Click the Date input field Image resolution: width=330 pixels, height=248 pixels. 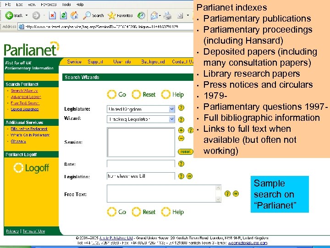coord(141,163)
